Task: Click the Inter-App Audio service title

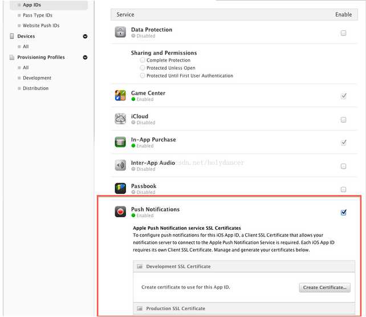Action: (x=153, y=162)
